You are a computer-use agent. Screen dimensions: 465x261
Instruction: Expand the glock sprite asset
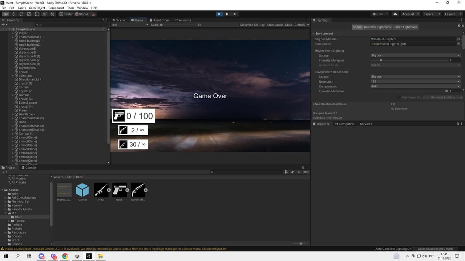click(127, 190)
